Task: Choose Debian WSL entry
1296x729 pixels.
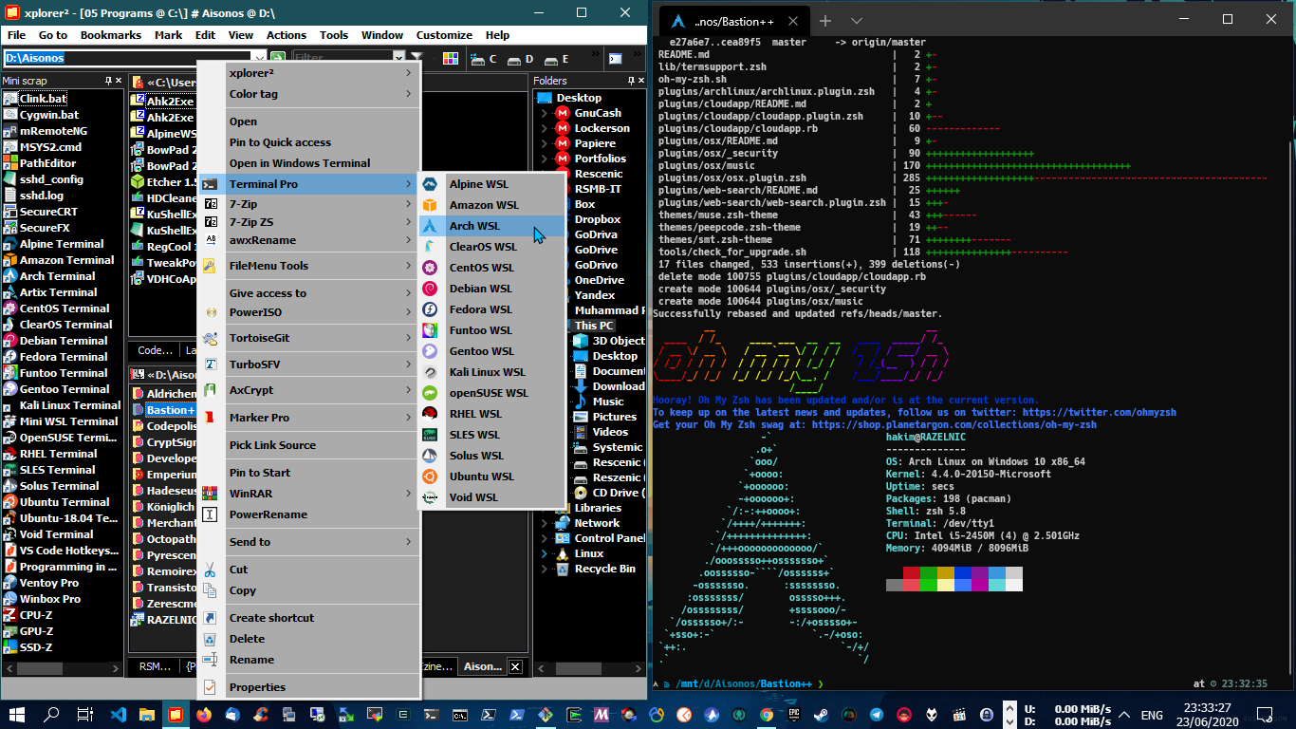Action: (491, 289)
